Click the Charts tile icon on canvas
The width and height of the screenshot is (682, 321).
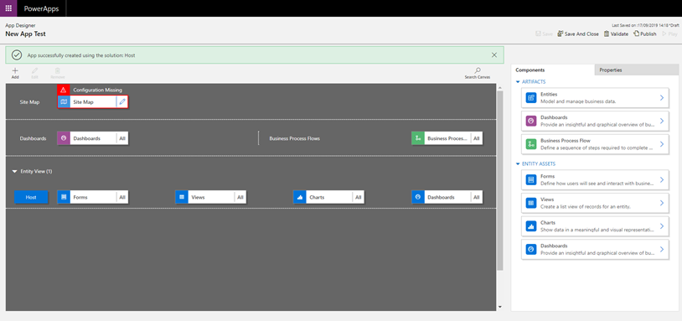(300, 197)
